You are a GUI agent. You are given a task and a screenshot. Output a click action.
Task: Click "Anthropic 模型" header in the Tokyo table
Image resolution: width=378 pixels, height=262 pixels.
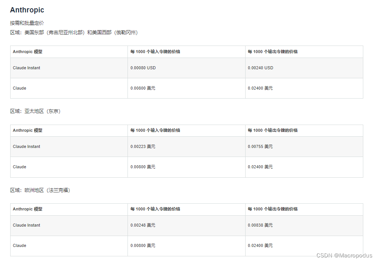tap(28, 130)
